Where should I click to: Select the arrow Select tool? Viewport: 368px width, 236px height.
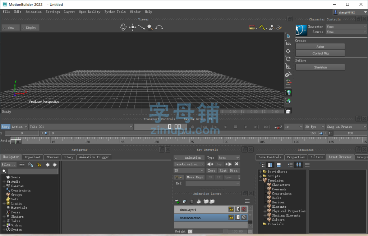pyautogui.click(x=288, y=36)
